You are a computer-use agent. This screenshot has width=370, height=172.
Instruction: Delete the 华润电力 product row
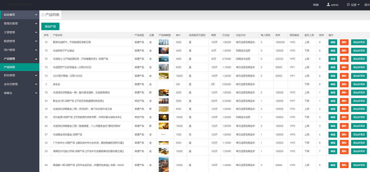pos(344,59)
